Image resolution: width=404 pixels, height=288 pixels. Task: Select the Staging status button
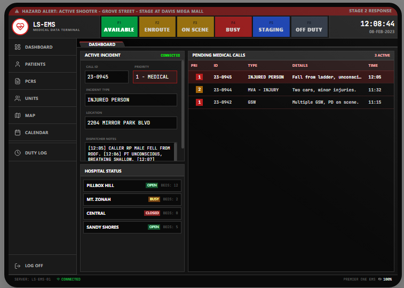coord(271,27)
